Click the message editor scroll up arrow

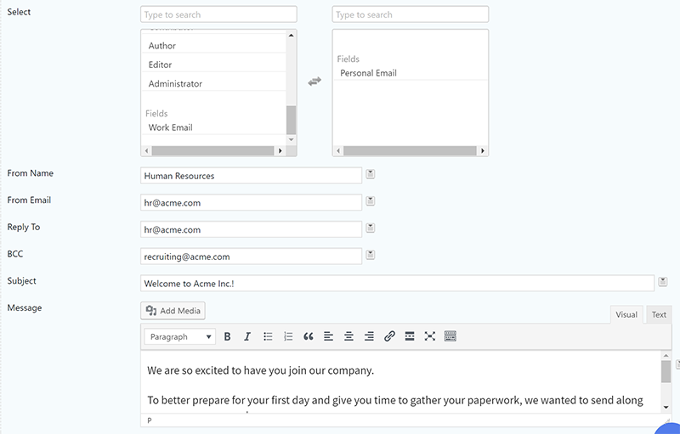click(666, 355)
